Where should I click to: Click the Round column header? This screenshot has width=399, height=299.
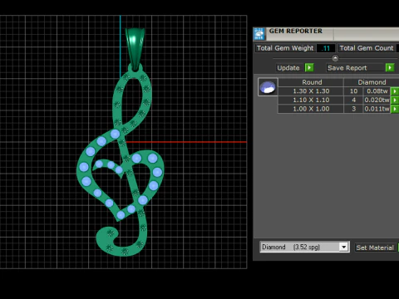point(311,82)
